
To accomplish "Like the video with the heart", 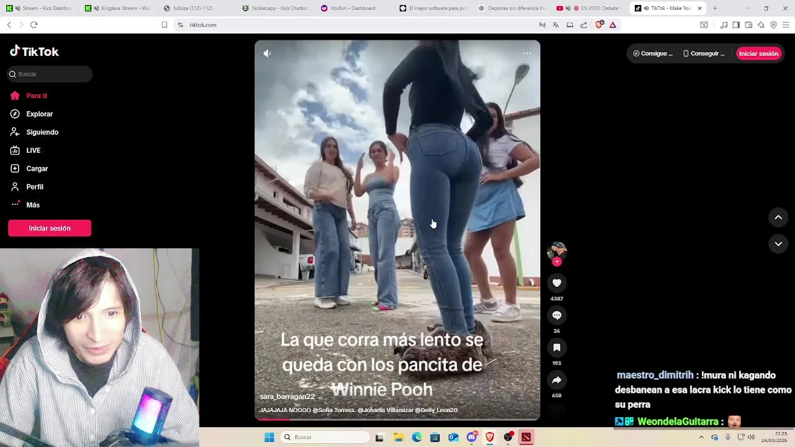I will 556,283.
